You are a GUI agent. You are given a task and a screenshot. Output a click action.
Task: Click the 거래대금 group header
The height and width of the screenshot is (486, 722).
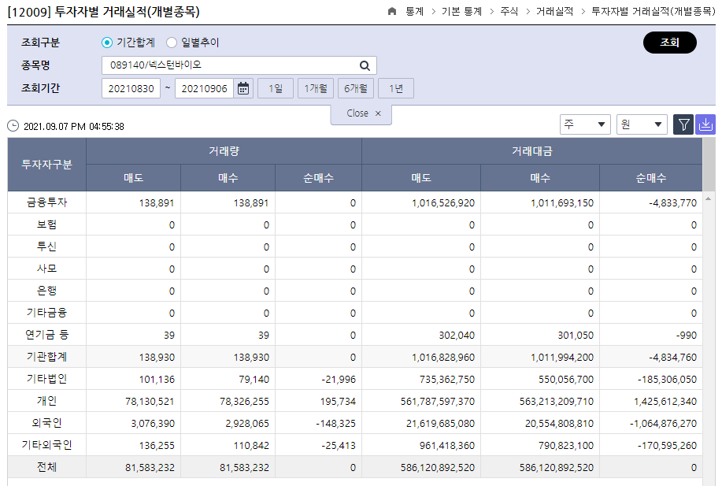532,151
